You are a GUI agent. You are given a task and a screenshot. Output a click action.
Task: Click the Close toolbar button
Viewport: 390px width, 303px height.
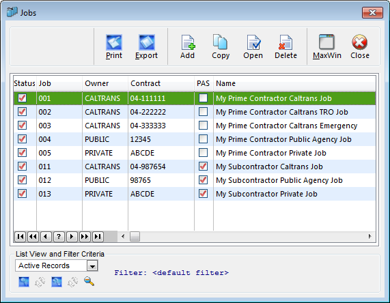tap(360, 46)
